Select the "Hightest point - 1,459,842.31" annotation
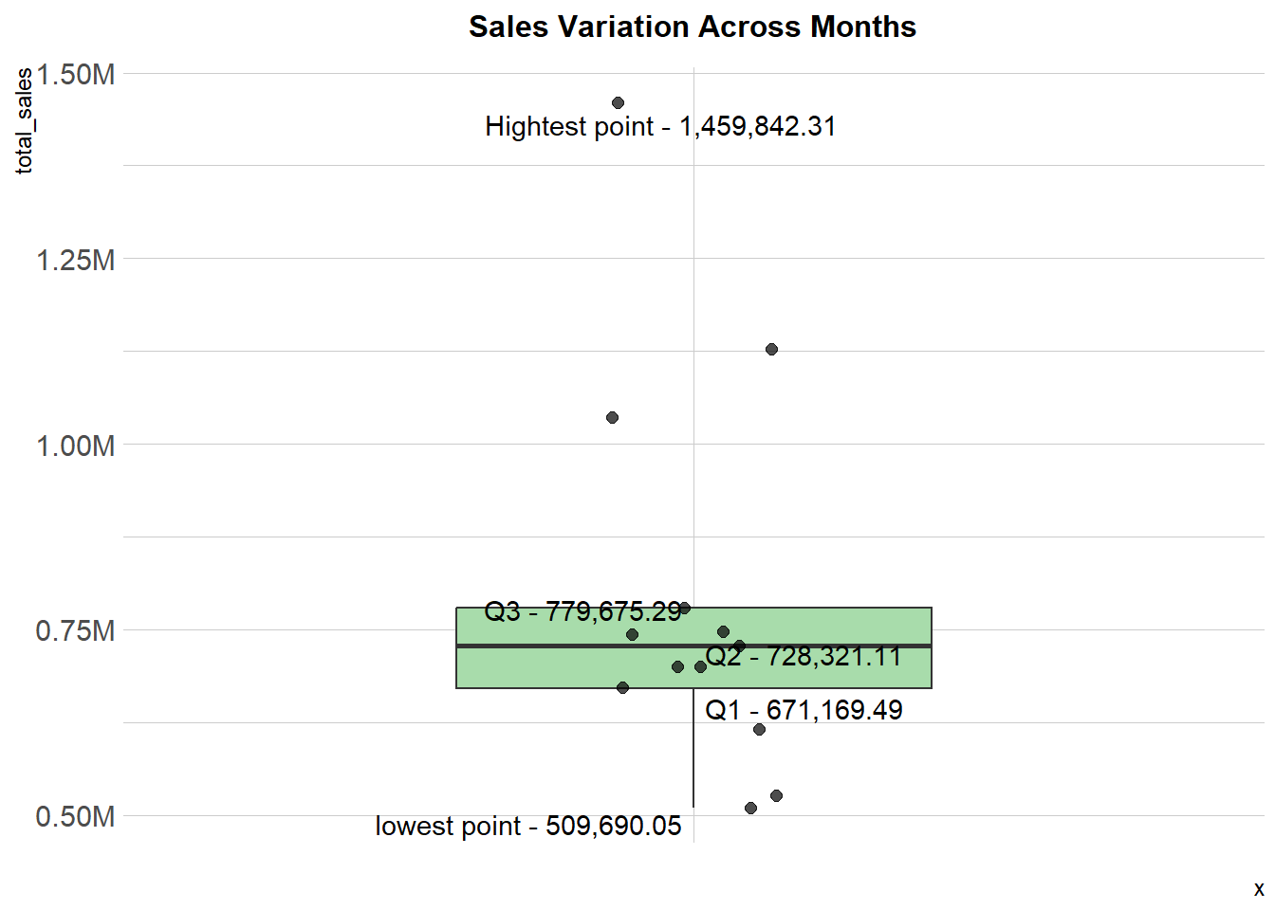This screenshot has width=1275, height=910. point(660,127)
